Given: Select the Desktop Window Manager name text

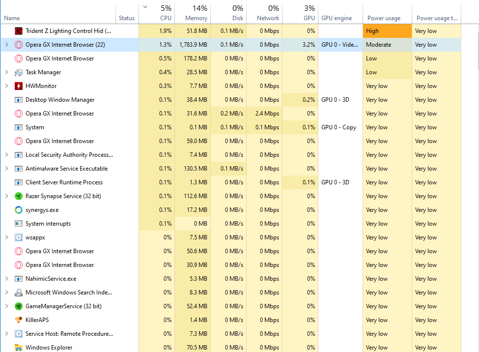Looking at the screenshot, I should tap(60, 100).
